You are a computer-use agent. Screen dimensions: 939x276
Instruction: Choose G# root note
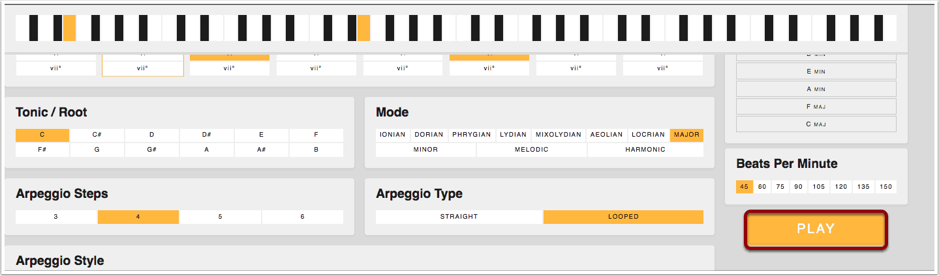tap(152, 150)
